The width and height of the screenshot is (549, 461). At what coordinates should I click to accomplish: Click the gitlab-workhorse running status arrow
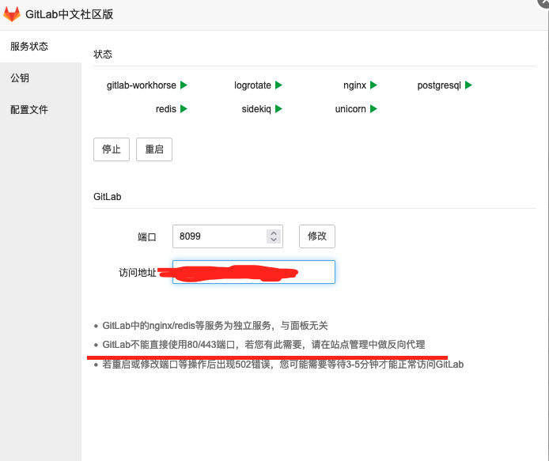(184, 85)
